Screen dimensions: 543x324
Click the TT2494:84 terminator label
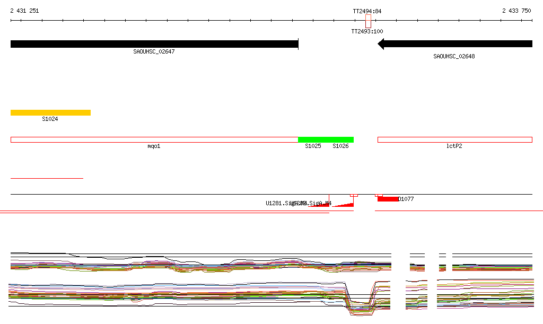pyautogui.click(x=367, y=11)
